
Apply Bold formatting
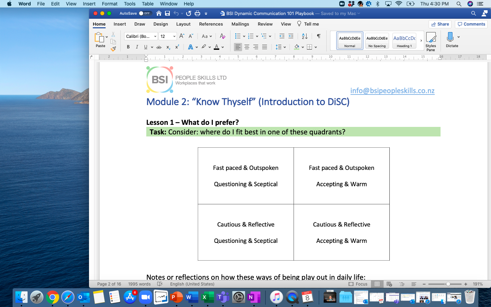pos(128,47)
